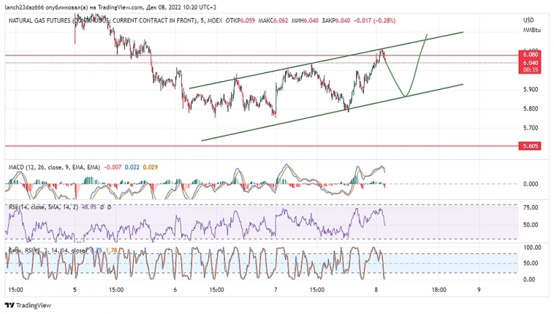Viewport: 554px width, 314px height.
Task: Open the MACD (12, 26, close, 9) indicator legend
Action: click(x=54, y=167)
